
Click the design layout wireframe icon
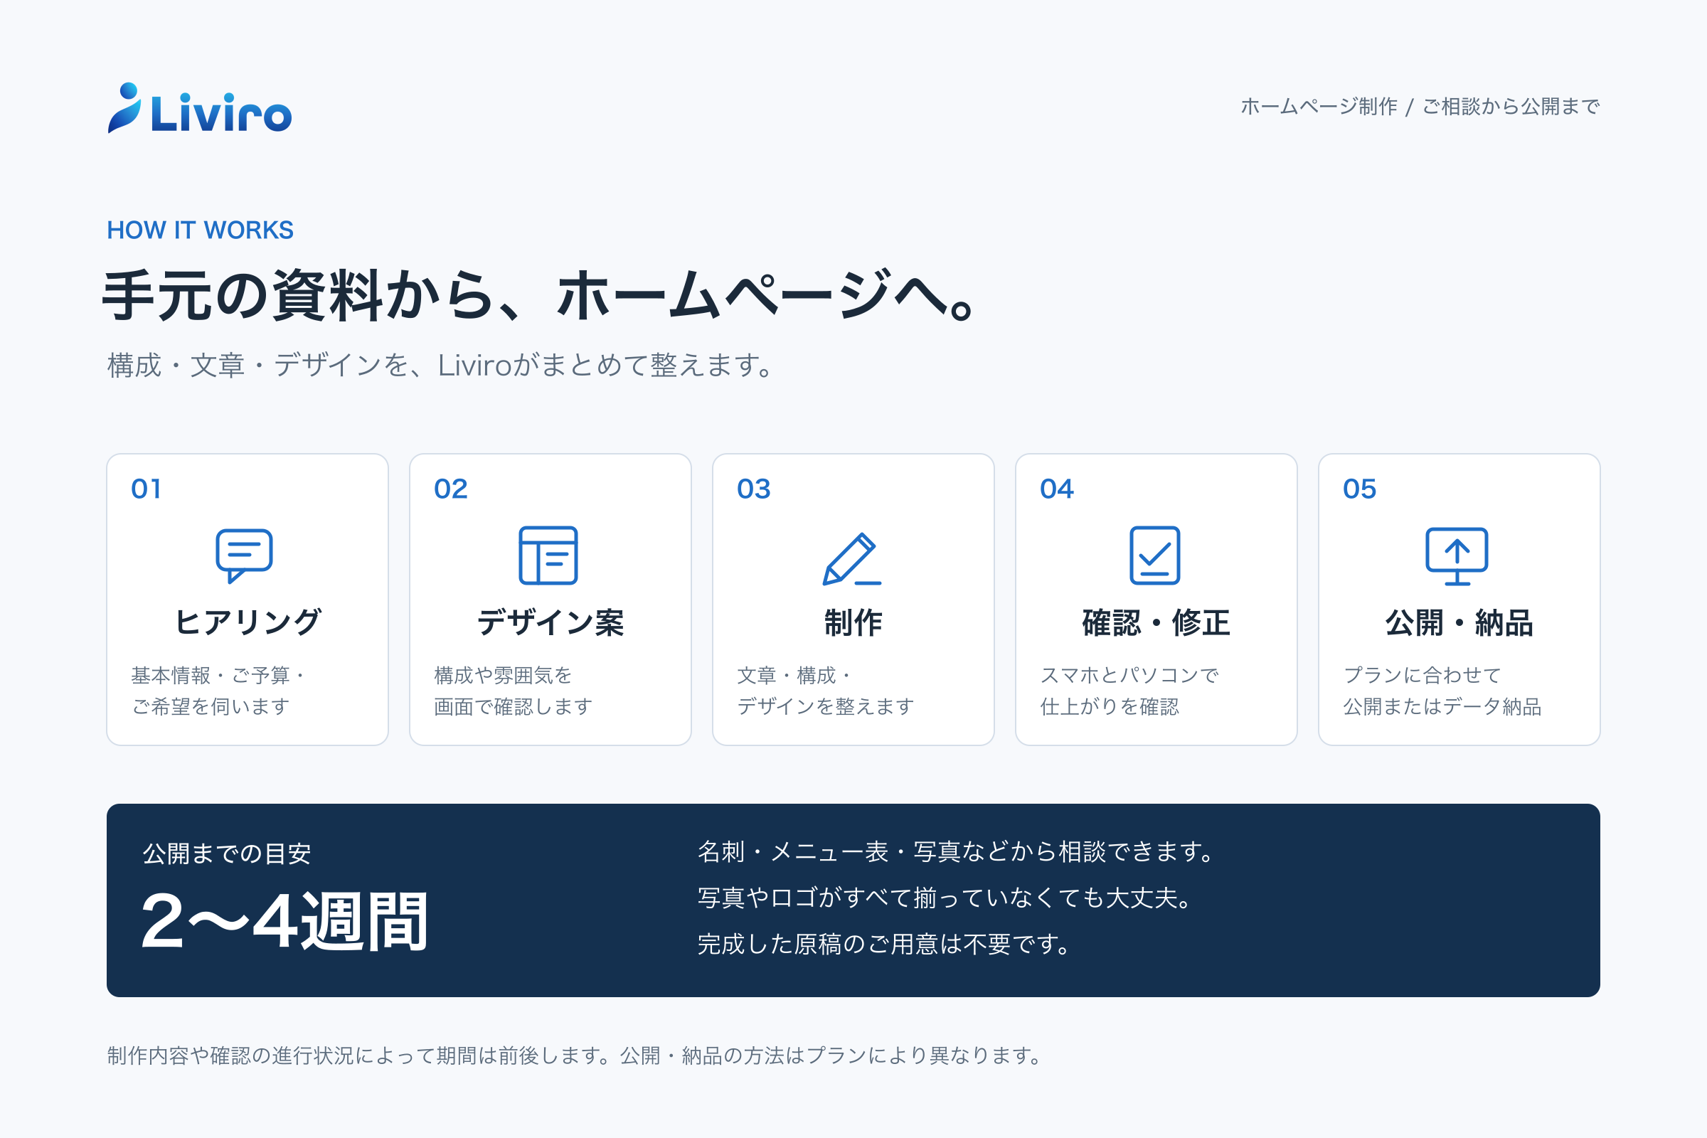point(548,555)
